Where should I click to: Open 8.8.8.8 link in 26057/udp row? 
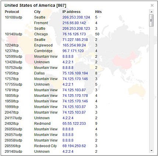(x=68, y=135)
